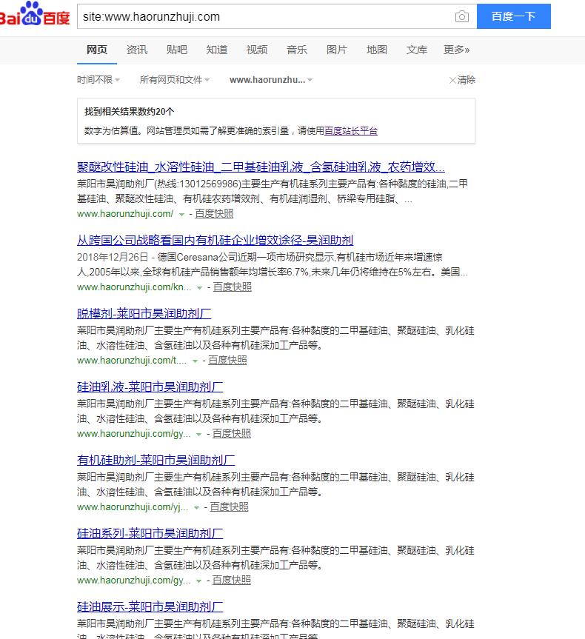Open the 贴吧 tab
The height and width of the screenshot is (639, 585).
tap(177, 50)
